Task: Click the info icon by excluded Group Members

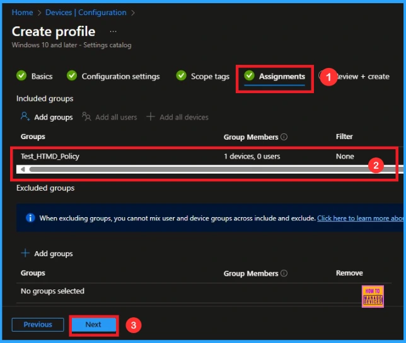Action: (284, 273)
